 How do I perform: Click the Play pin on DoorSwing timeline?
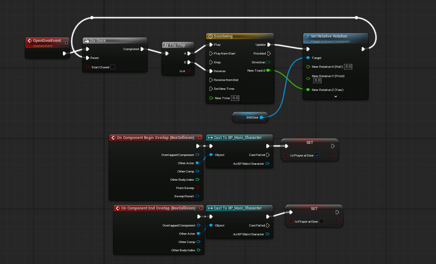click(210, 45)
